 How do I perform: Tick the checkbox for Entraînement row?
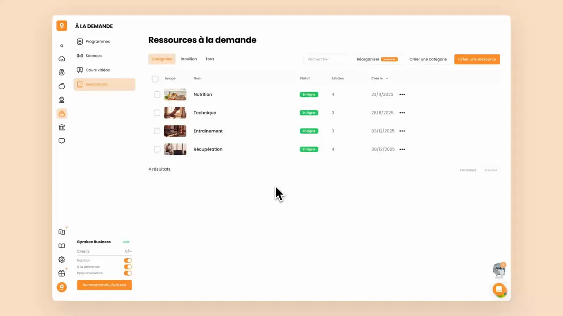tap(157, 131)
